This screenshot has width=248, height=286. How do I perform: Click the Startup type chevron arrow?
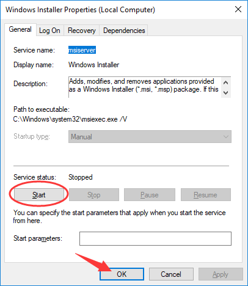tap(226, 137)
